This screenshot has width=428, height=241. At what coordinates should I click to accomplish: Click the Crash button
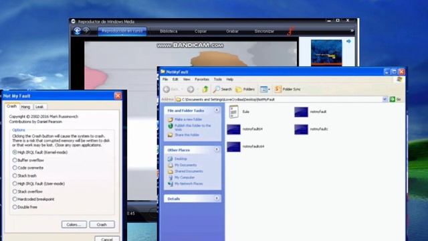[102, 225]
